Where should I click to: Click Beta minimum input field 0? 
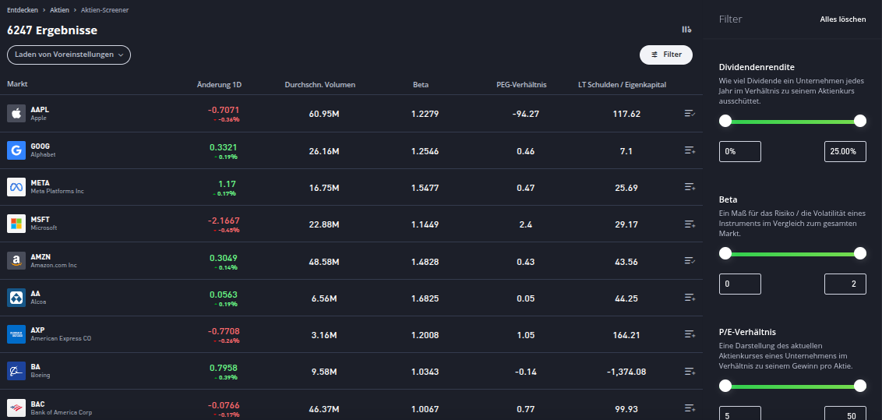point(740,284)
